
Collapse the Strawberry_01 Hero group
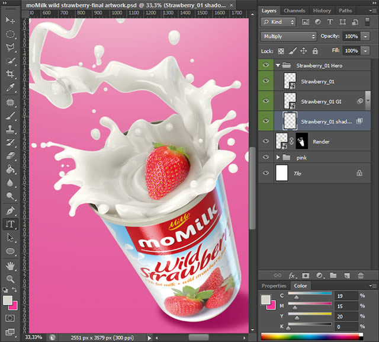point(278,65)
